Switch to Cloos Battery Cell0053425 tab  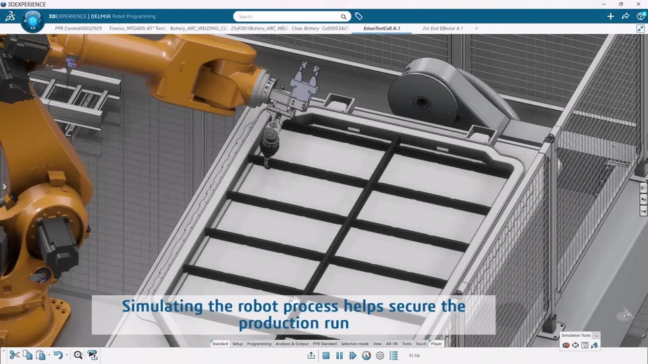[320, 28]
